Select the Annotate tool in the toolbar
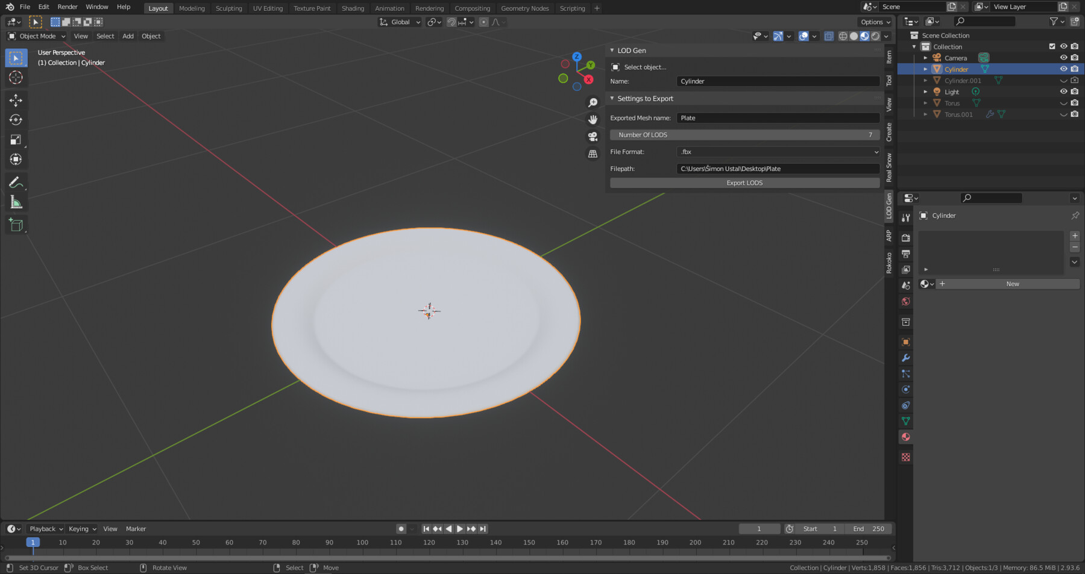The height and width of the screenshot is (574, 1085). click(16, 181)
